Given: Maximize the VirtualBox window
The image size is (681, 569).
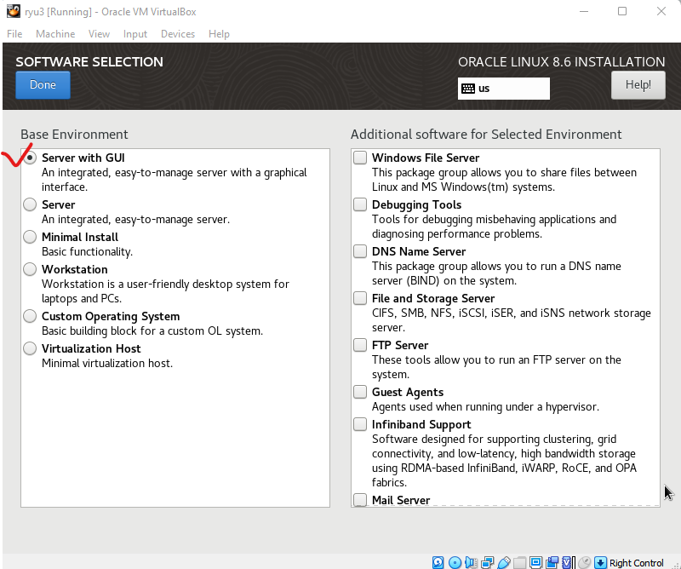Looking at the screenshot, I should click(x=622, y=11).
